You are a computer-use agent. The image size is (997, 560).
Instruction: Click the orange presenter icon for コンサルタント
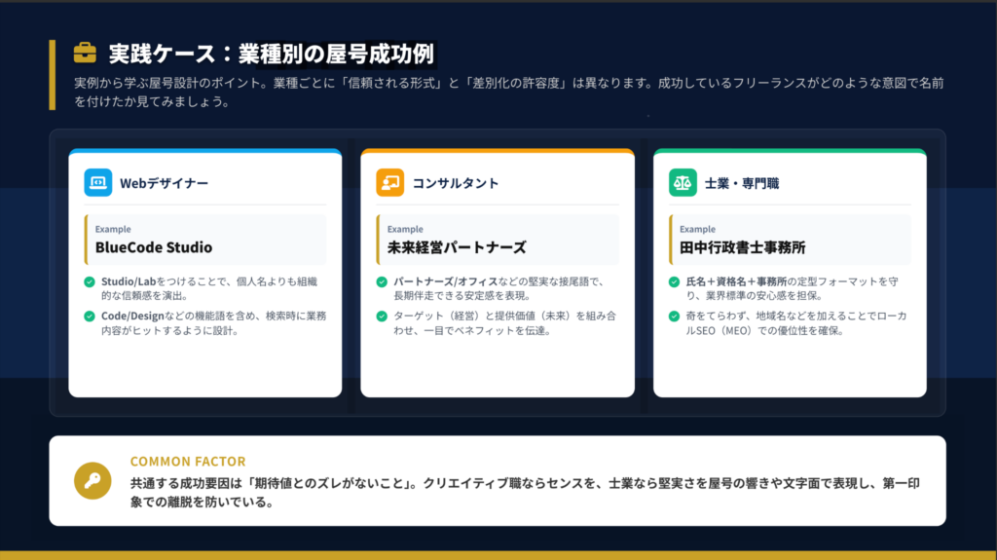[390, 182]
